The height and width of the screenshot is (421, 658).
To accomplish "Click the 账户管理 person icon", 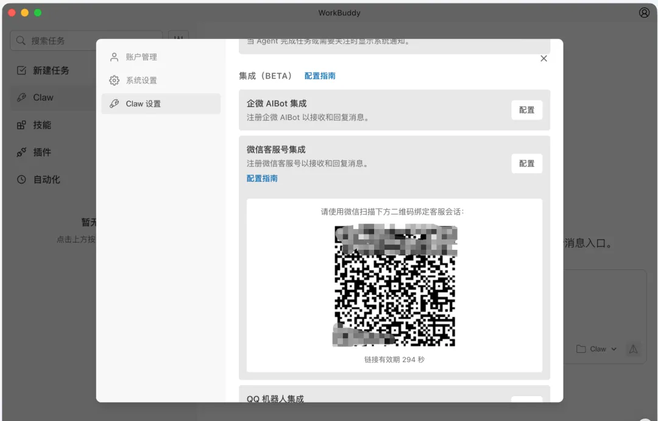I will click(114, 57).
